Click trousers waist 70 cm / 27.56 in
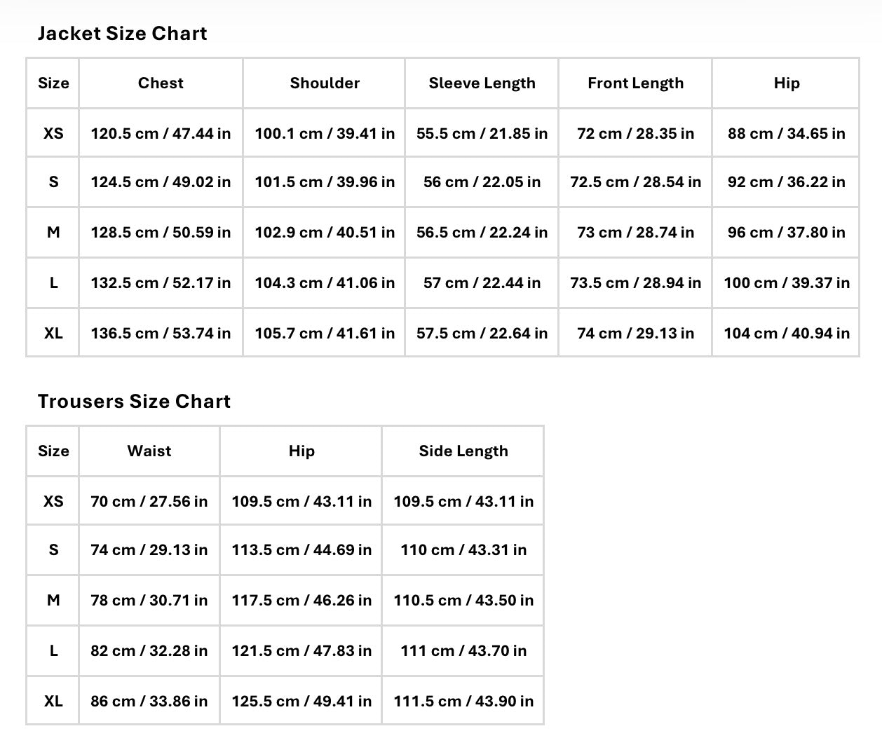Viewport: 882px width, 752px height. click(149, 501)
